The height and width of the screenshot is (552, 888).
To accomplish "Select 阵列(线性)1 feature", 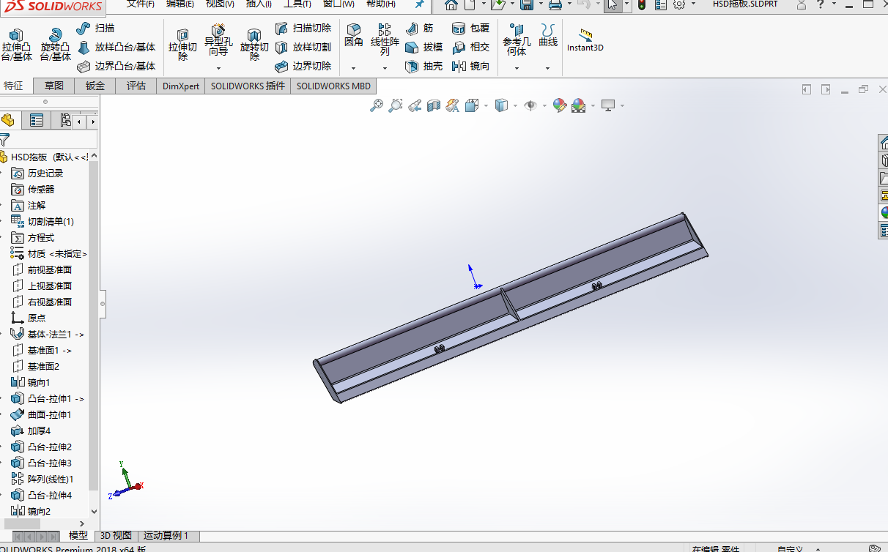I will [x=43, y=480].
